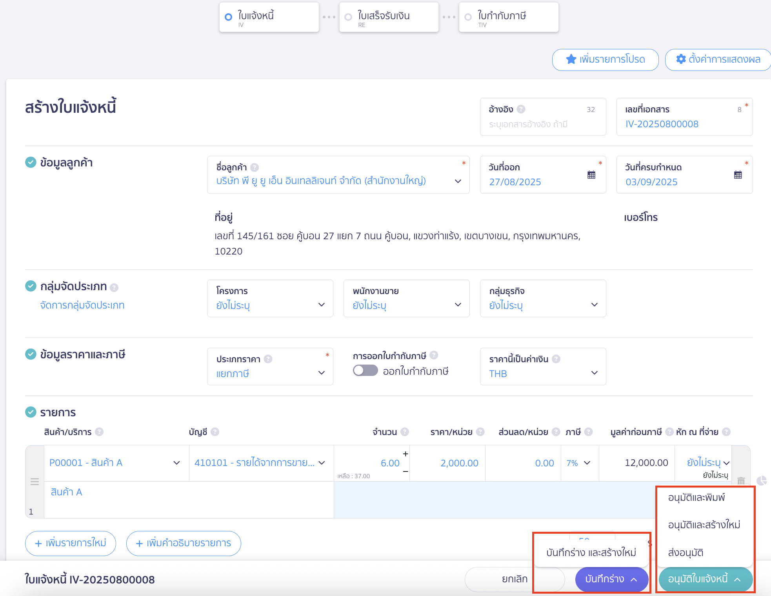This screenshot has height=596, width=771.
Task: Click the unit price 2,000.00 field
Action: point(448,463)
